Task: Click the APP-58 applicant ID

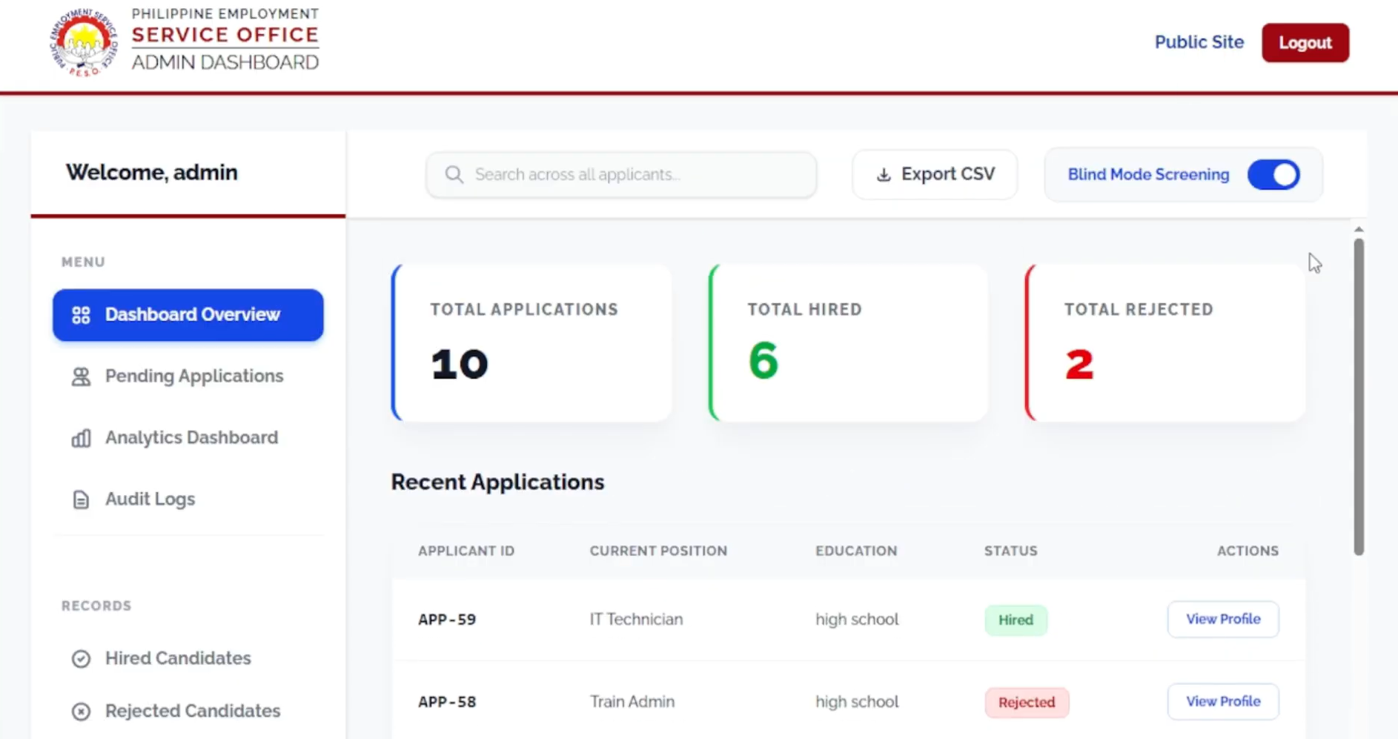Action: (447, 702)
